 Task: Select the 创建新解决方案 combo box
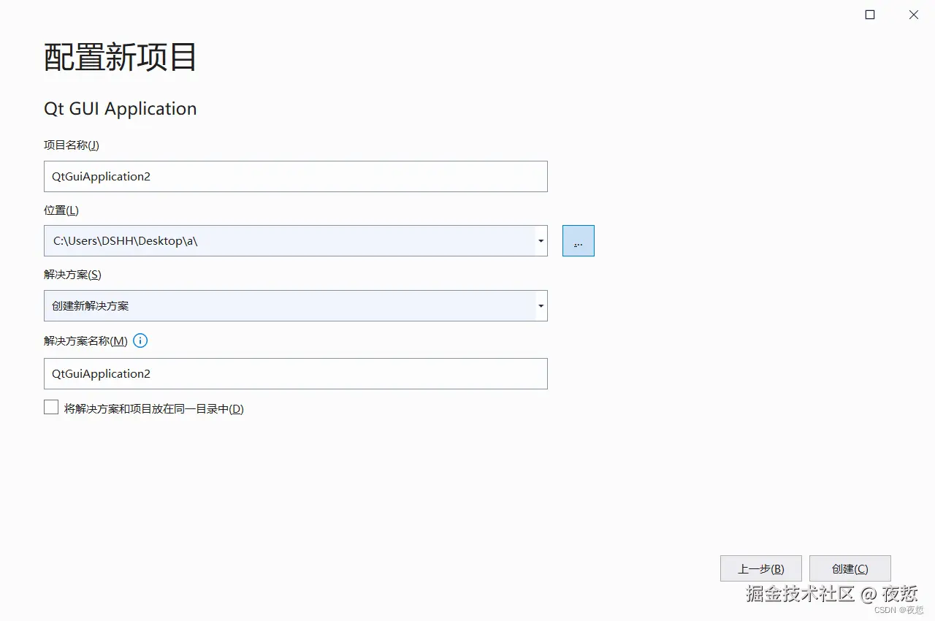pos(296,306)
